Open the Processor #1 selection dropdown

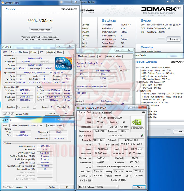pyautogui.click(x=34, y=107)
